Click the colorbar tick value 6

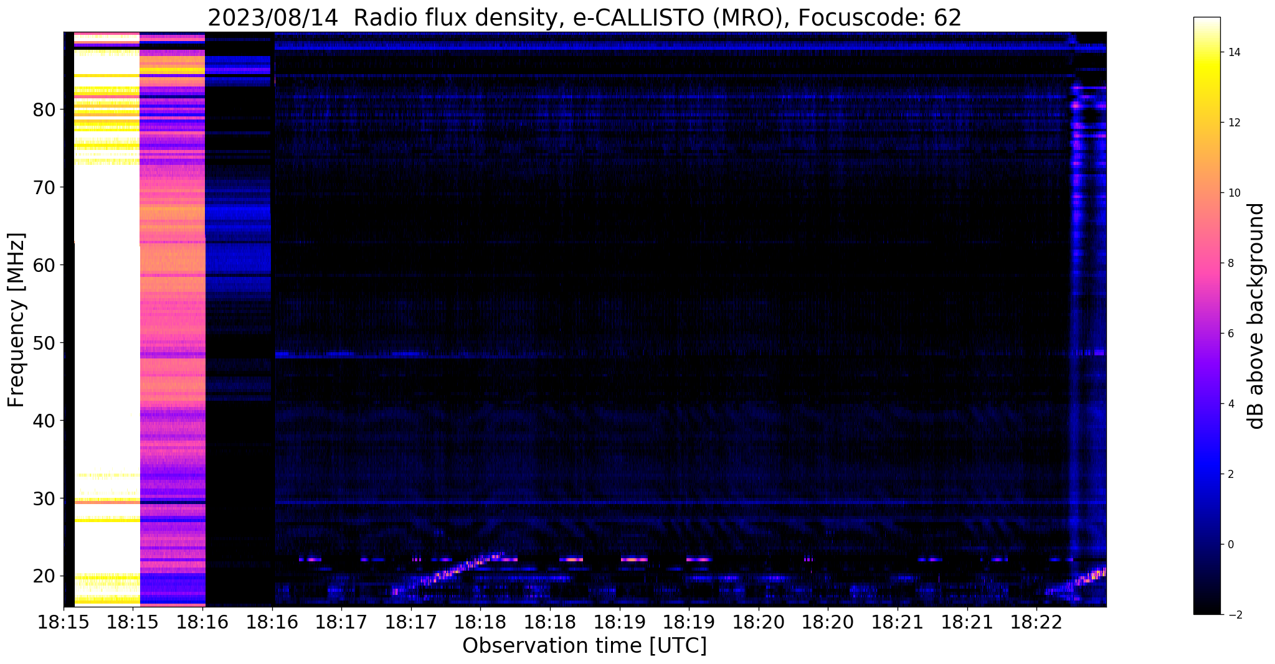point(1230,334)
